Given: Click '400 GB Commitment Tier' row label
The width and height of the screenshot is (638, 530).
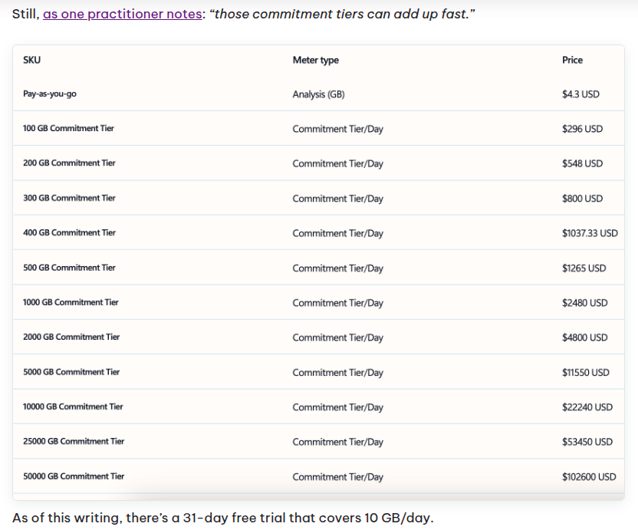Looking at the screenshot, I should tap(69, 232).
